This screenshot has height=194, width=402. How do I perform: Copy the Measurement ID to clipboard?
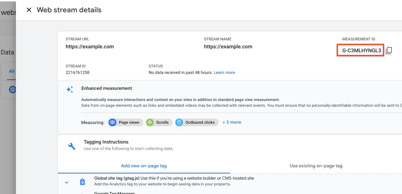coord(389,51)
